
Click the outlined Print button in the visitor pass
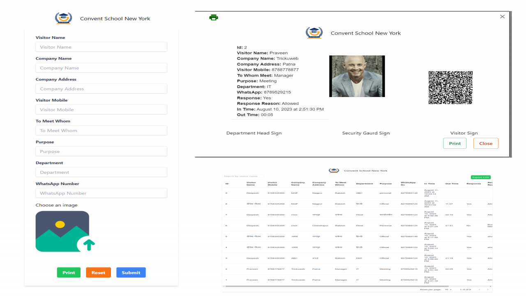[454, 143]
